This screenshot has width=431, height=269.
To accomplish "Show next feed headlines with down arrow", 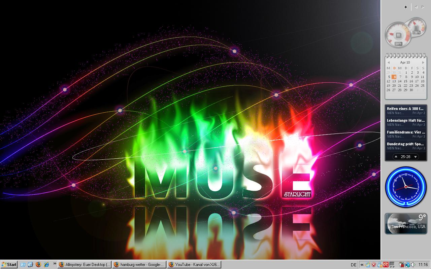I will coord(416,157).
